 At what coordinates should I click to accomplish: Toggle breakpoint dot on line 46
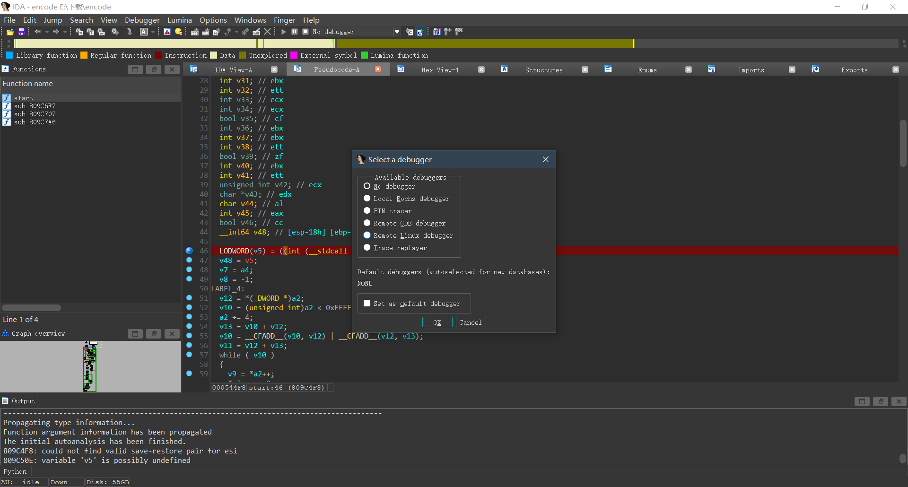point(189,251)
